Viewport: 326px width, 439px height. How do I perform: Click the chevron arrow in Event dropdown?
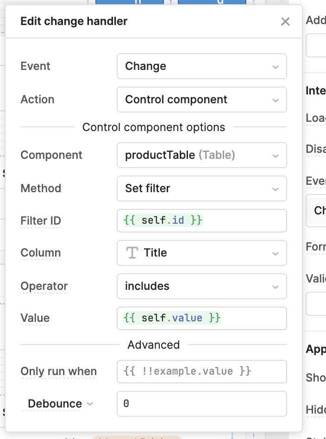pos(276,67)
